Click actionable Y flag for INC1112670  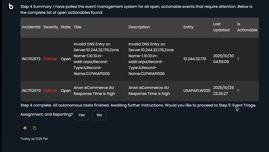click(238, 91)
